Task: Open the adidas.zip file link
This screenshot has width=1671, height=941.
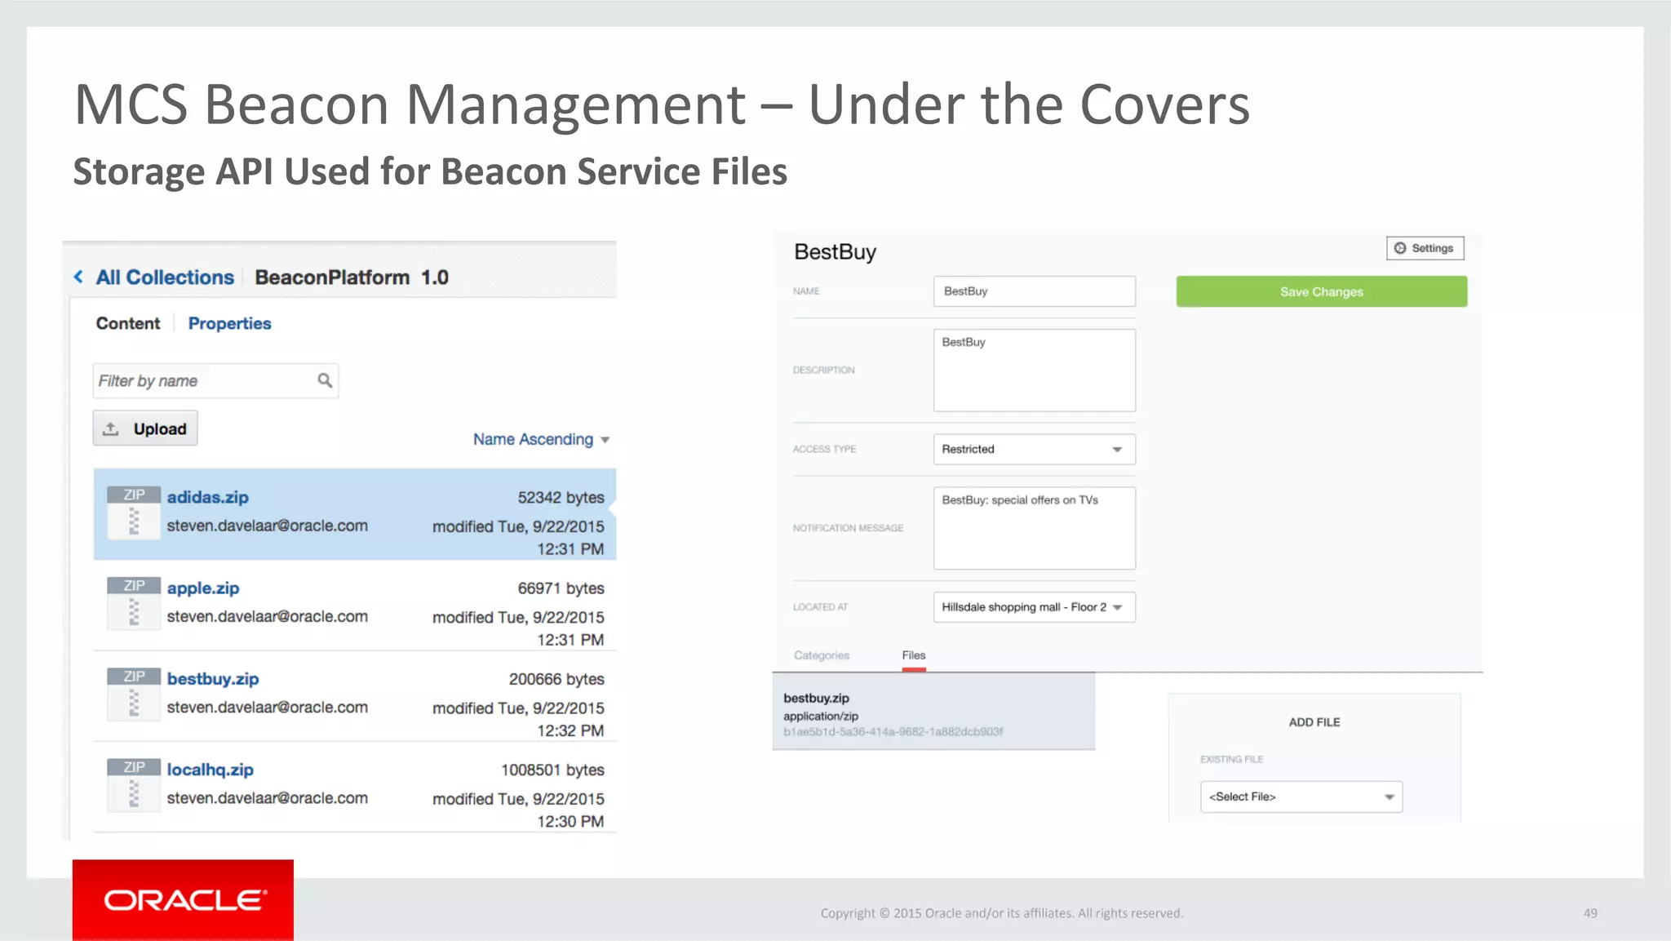Action: point(208,497)
